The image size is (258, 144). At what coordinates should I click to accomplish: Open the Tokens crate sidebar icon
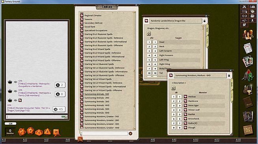point(248,130)
